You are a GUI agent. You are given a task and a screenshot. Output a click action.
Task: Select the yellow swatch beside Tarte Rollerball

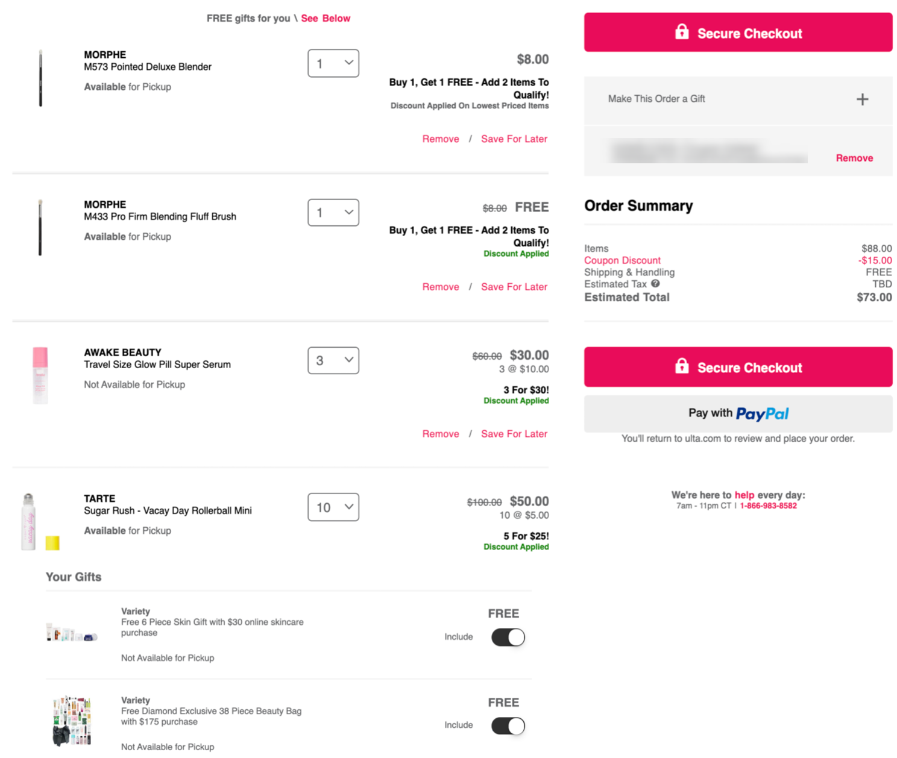tap(52, 543)
